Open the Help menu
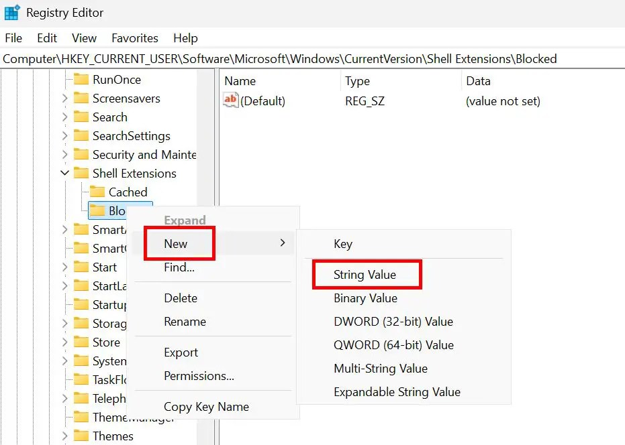The width and height of the screenshot is (625, 445). [185, 38]
